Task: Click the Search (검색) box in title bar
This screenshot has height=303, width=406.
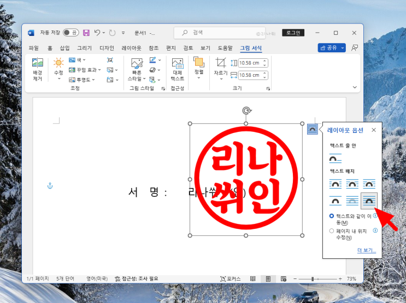Action: (220, 33)
